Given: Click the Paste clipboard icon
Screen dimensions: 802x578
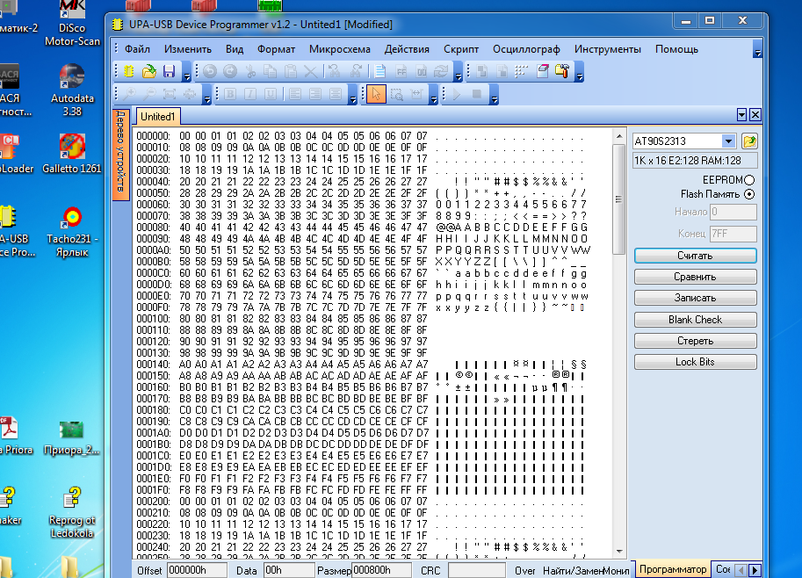Looking at the screenshot, I should pyautogui.click(x=290, y=72).
